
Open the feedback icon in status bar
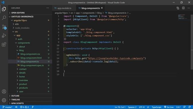(184, 107)
